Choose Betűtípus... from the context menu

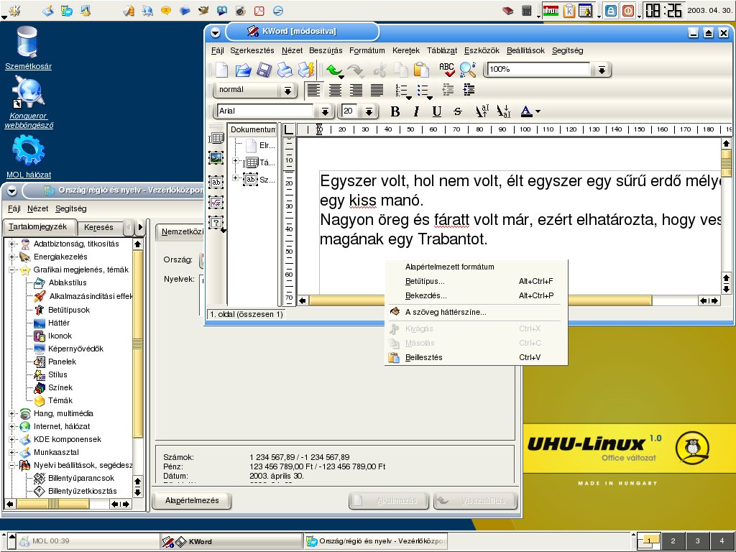pos(425,281)
